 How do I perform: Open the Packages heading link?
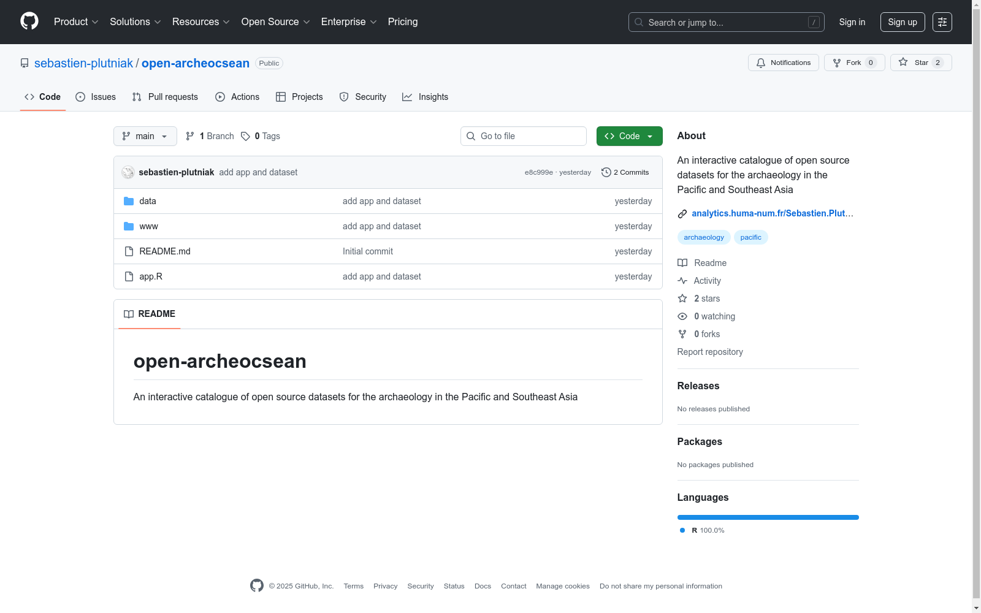point(700,441)
